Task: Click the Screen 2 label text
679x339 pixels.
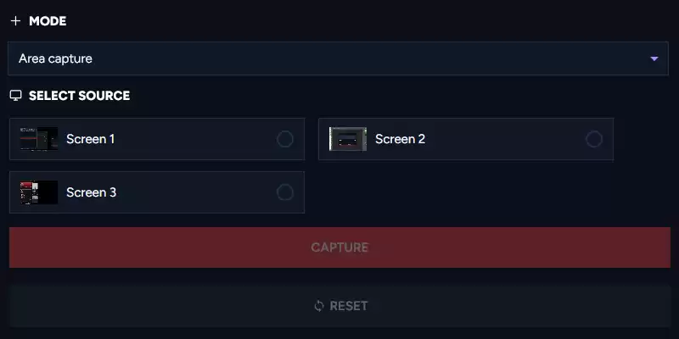Action: click(x=400, y=139)
